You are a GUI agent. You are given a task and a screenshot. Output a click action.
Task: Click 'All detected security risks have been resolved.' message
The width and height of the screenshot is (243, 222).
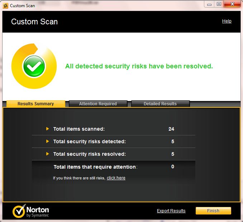(139, 66)
